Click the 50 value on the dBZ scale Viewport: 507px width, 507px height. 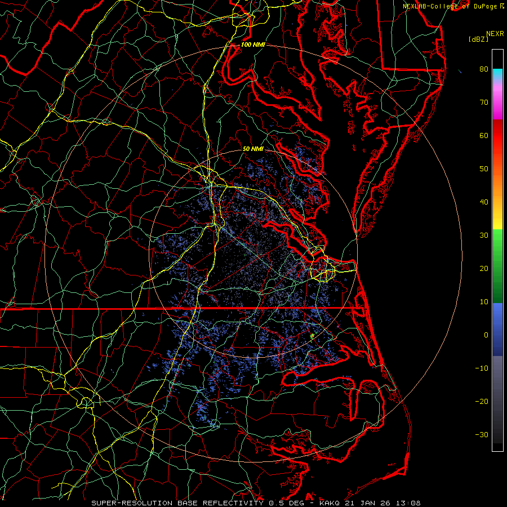[484, 169]
